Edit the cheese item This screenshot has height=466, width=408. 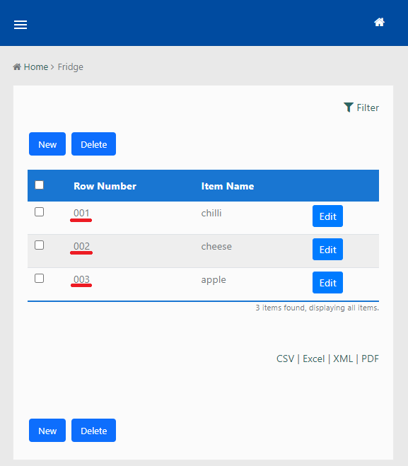click(x=327, y=250)
